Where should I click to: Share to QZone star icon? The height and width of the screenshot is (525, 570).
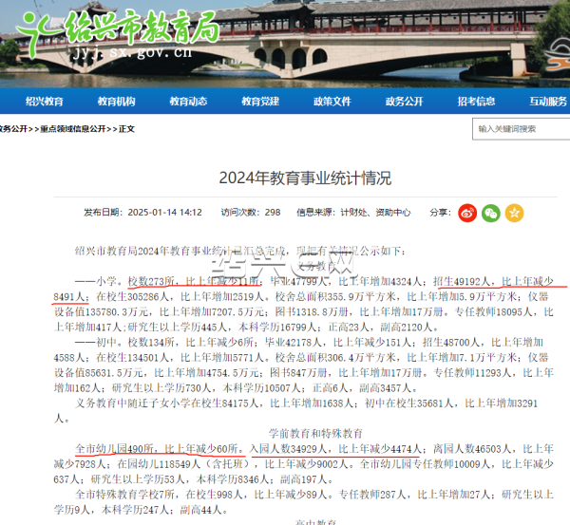tap(514, 213)
